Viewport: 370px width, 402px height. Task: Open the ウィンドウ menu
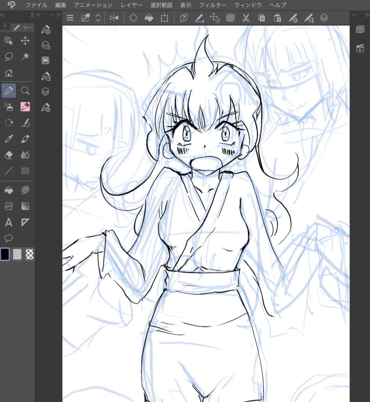248,5
